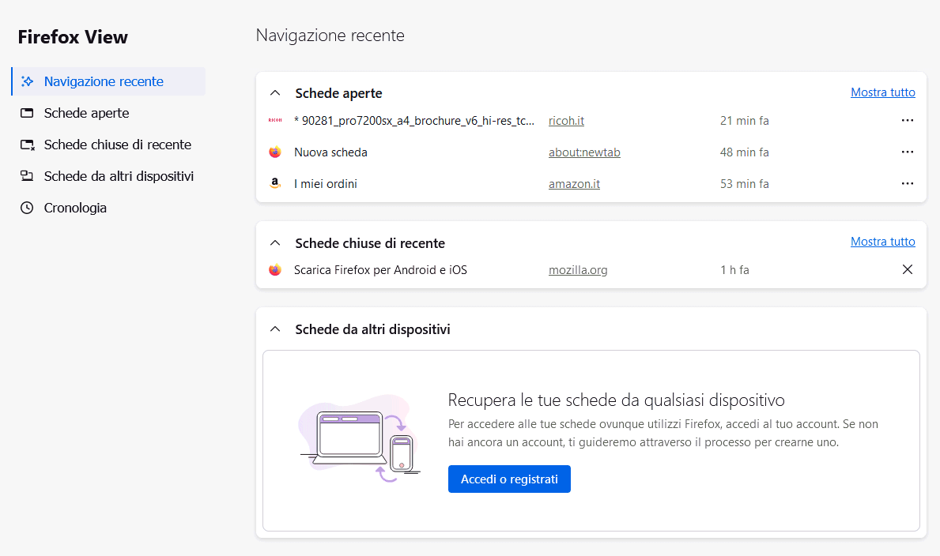Collapse the Schede aperte section

275,93
